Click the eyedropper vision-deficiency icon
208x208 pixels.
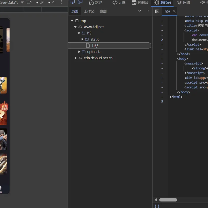[x=42, y=2]
